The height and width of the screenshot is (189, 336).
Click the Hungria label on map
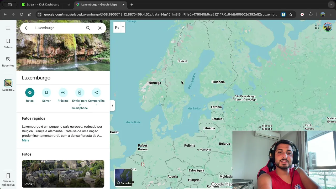tap(194, 180)
